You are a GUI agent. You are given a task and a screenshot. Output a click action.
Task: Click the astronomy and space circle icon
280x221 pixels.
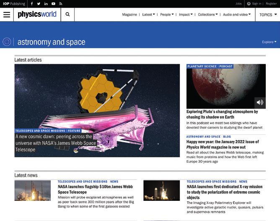pos(7,42)
